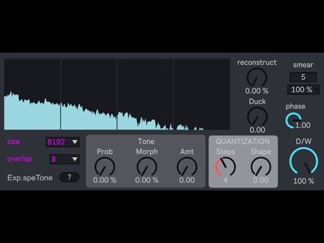Click the QUANTIZATION section title

pos(242,141)
